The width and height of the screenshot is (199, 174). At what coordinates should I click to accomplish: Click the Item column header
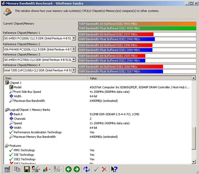tap(46, 78)
